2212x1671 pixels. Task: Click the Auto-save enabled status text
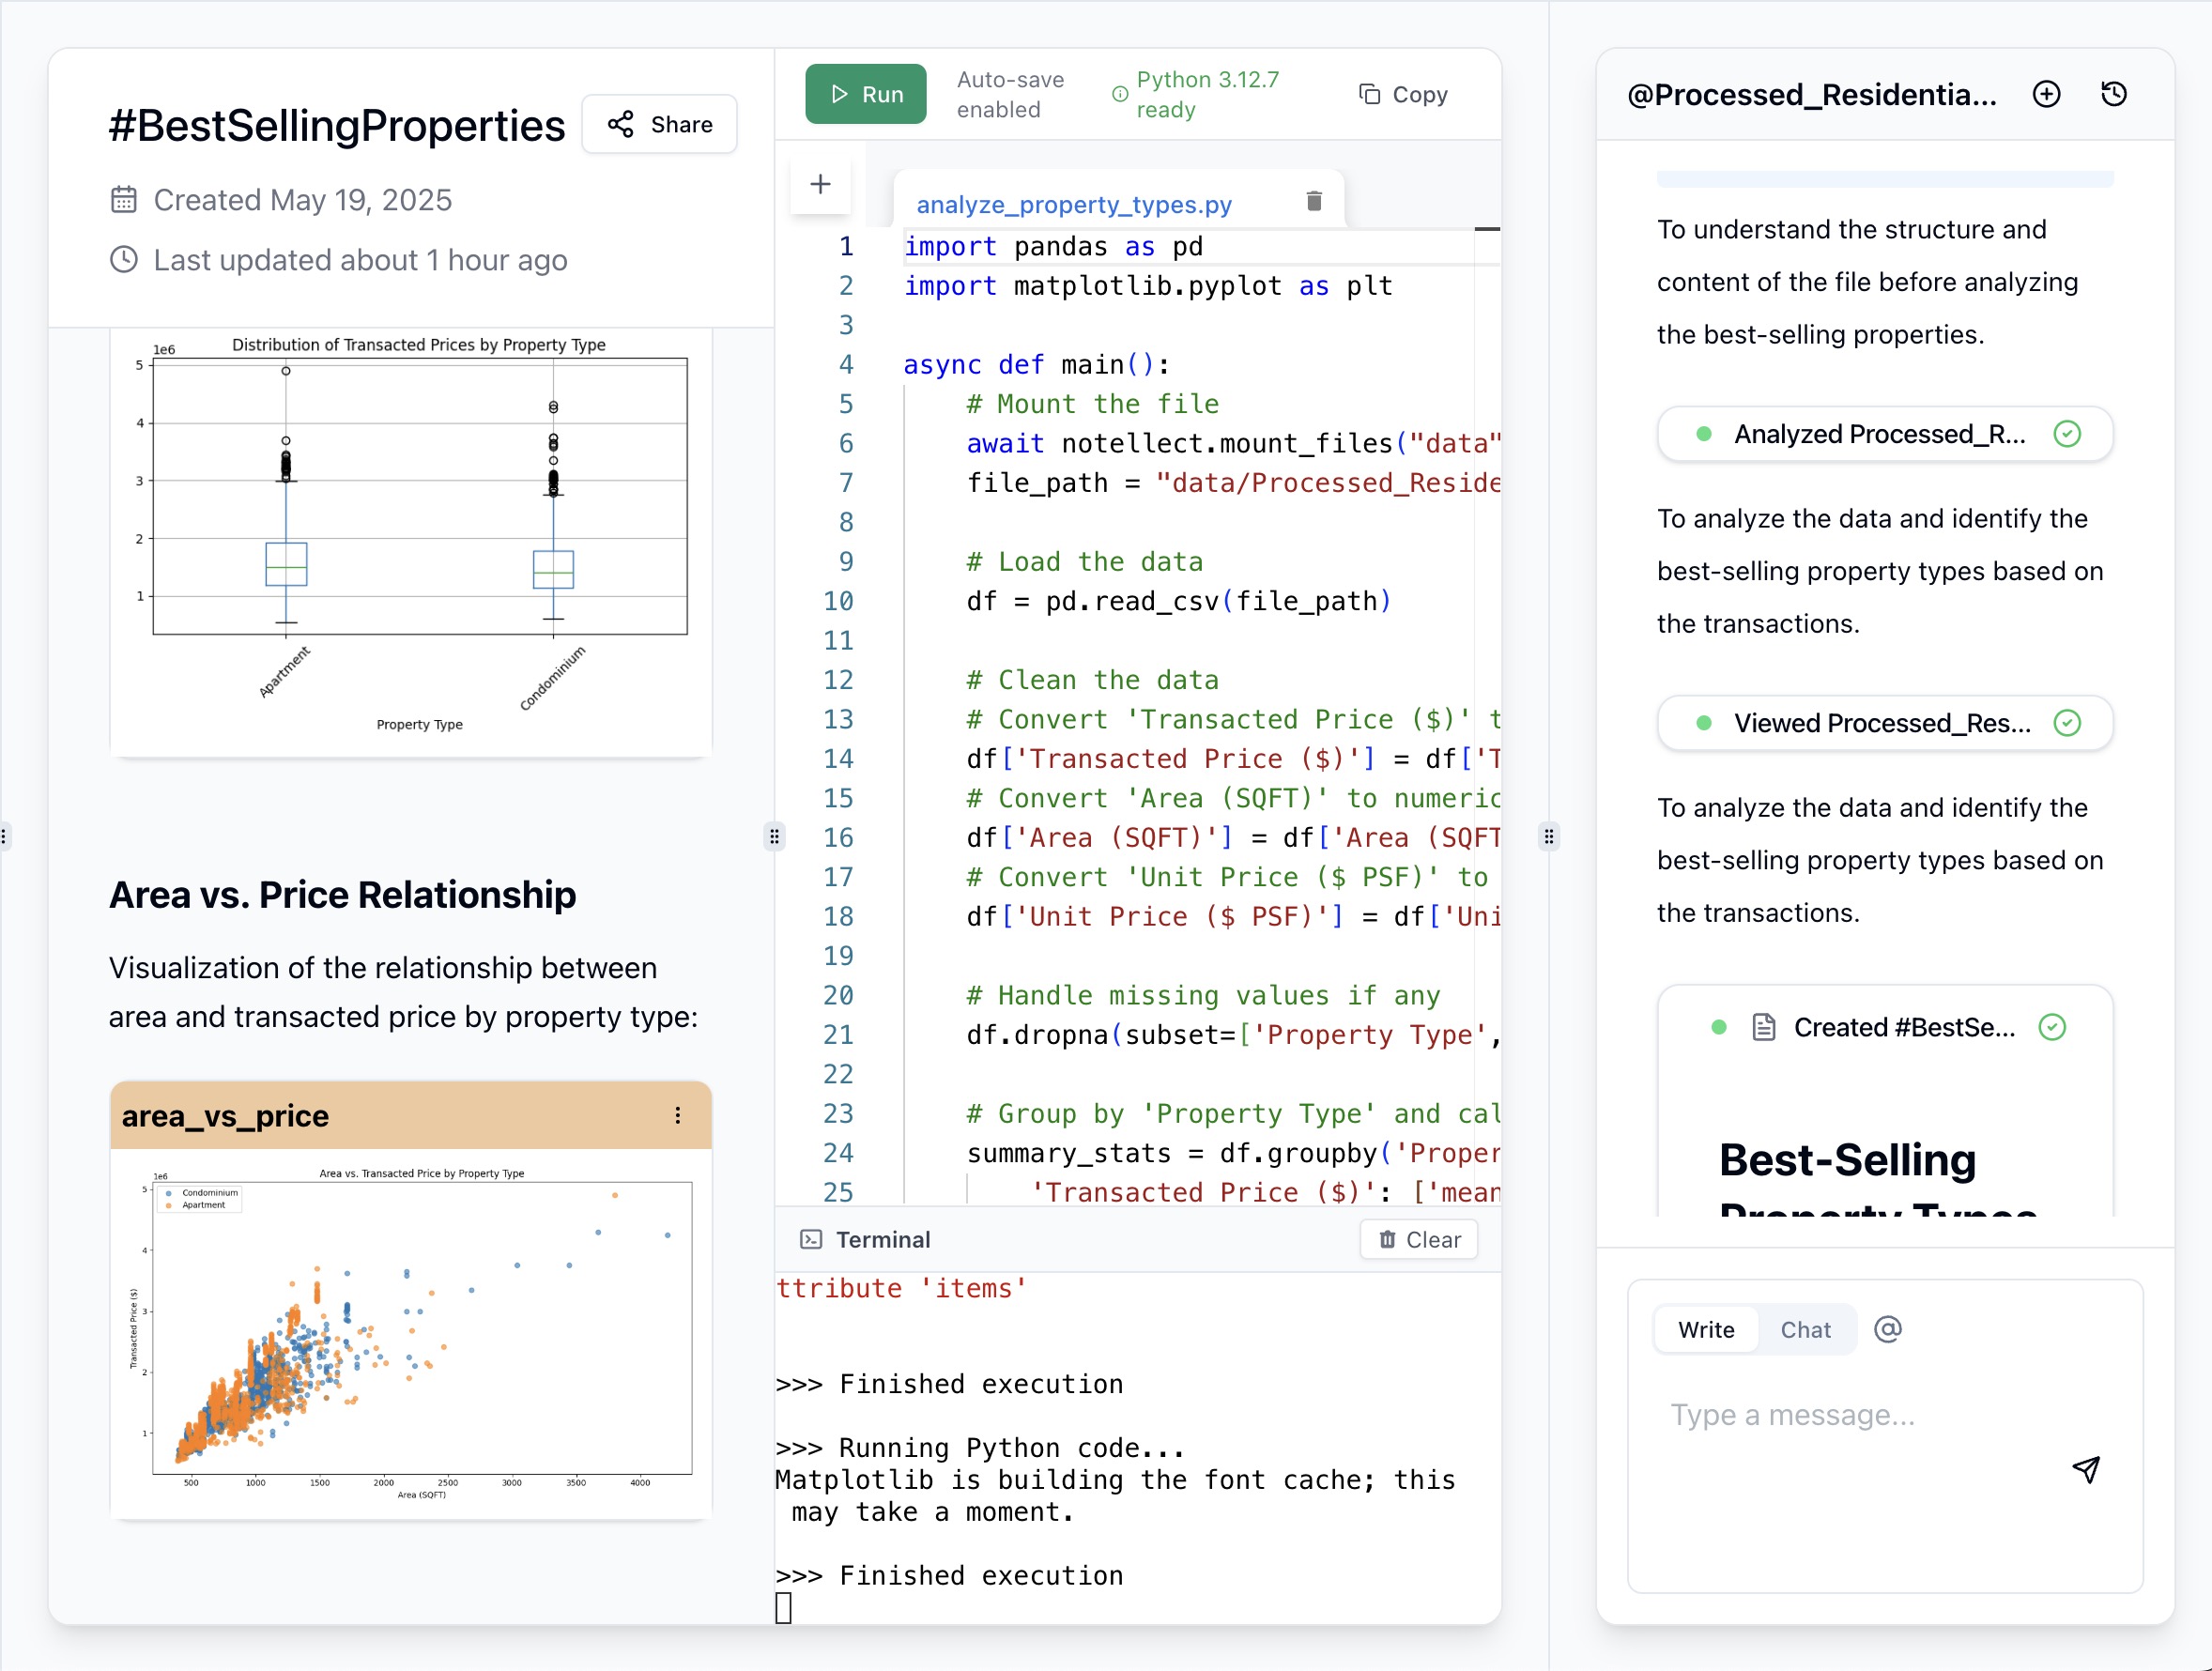click(x=1010, y=94)
